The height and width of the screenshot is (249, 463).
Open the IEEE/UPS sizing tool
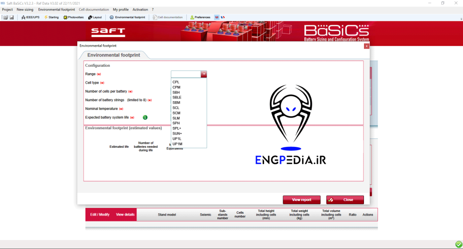point(30,17)
